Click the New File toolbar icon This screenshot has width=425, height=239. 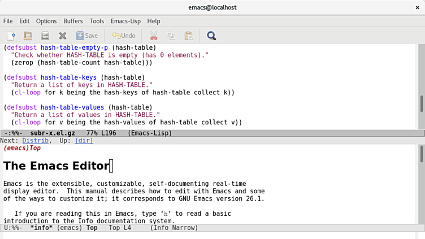(x=11, y=36)
